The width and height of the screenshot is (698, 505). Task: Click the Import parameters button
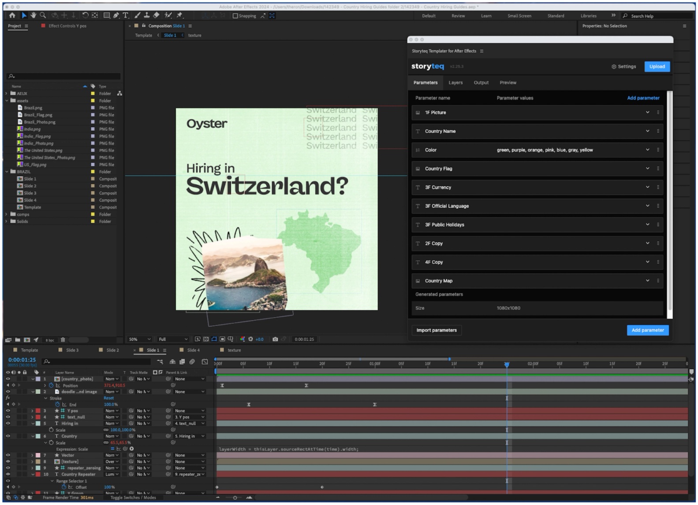tap(436, 330)
